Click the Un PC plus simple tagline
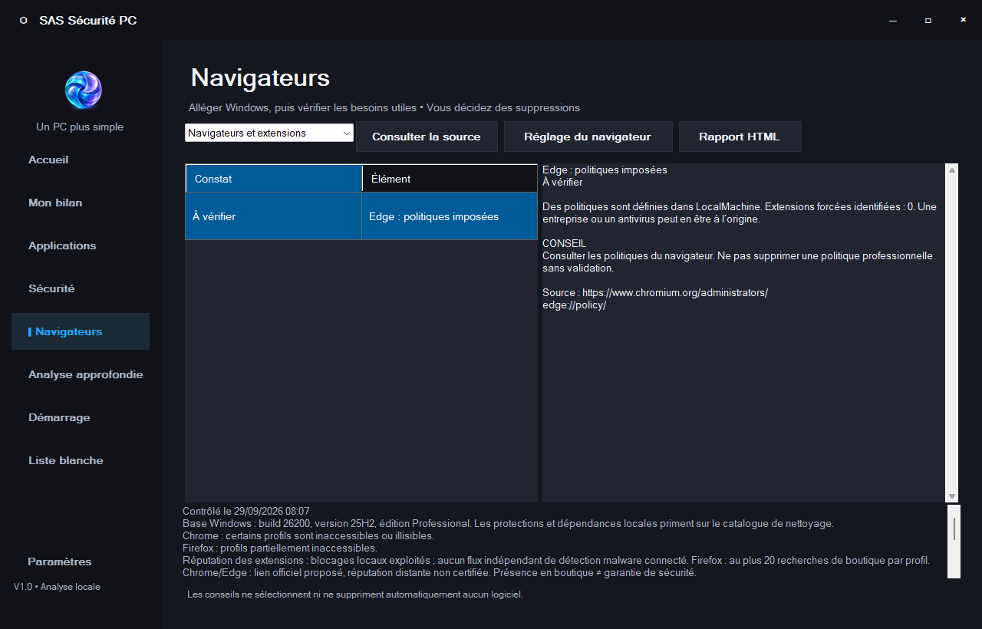The image size is (982, 629). (80, 127)
